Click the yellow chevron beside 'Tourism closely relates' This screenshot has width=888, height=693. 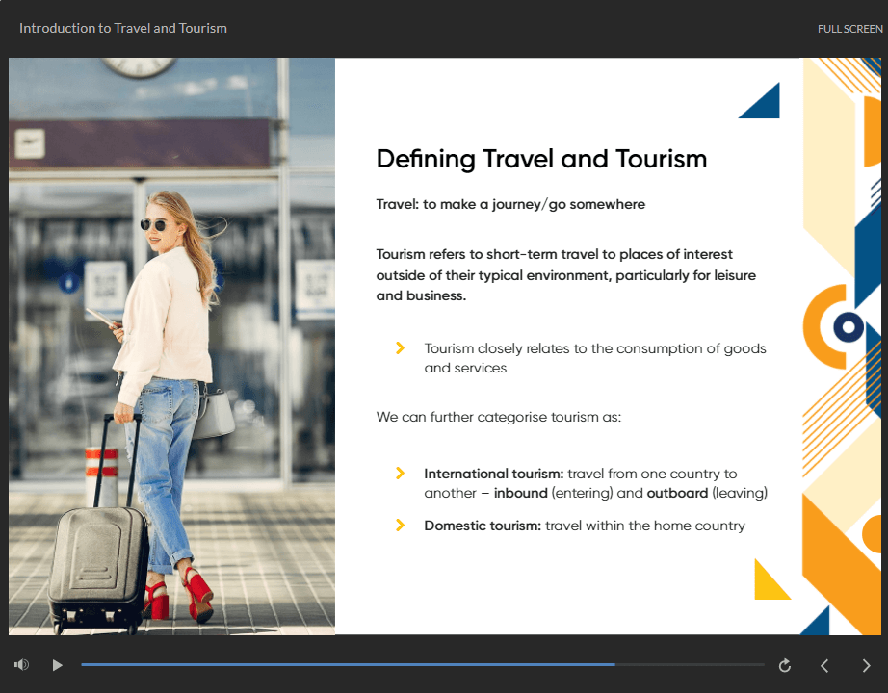point(400,348)
